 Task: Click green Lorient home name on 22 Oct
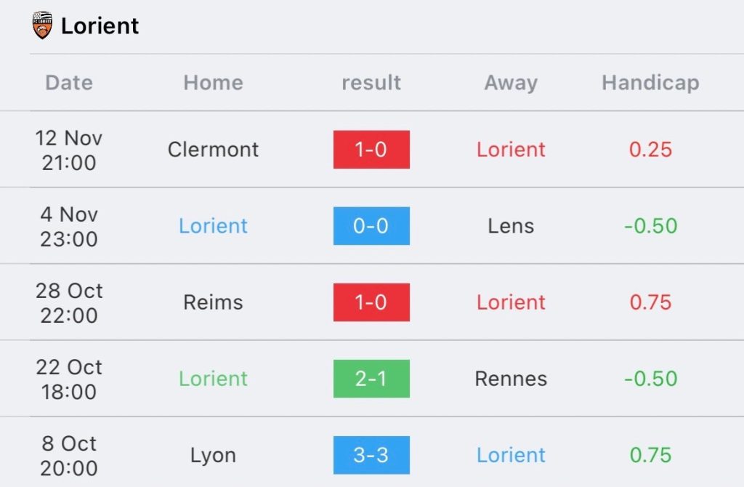213,379
